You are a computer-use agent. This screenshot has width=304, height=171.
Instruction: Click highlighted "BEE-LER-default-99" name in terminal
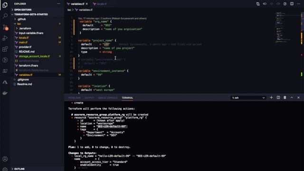(x=112, y=126)
